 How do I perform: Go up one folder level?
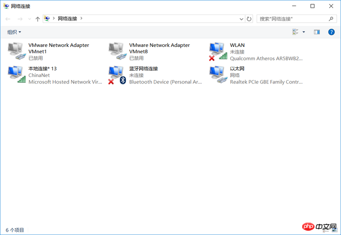coord(38,19)
